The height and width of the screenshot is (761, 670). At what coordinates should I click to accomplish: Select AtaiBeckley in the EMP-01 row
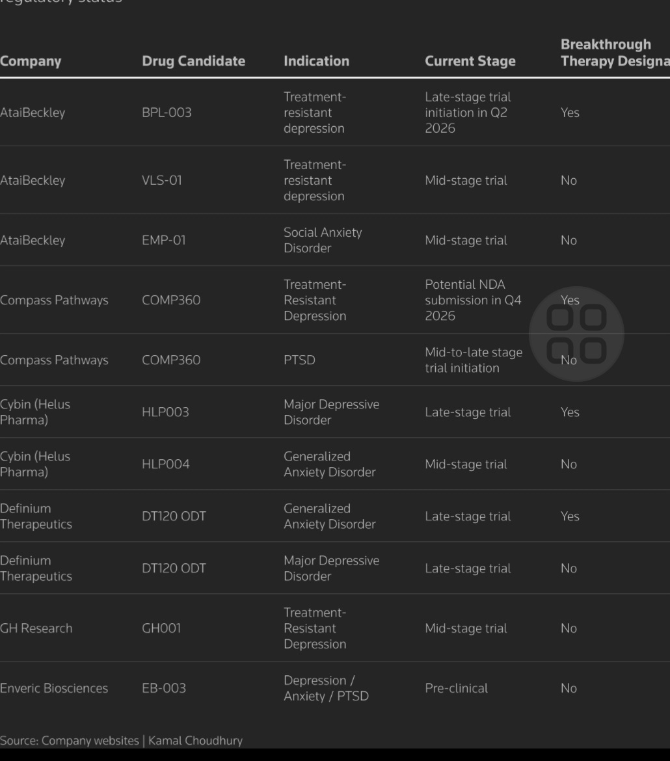pos(33,240)
